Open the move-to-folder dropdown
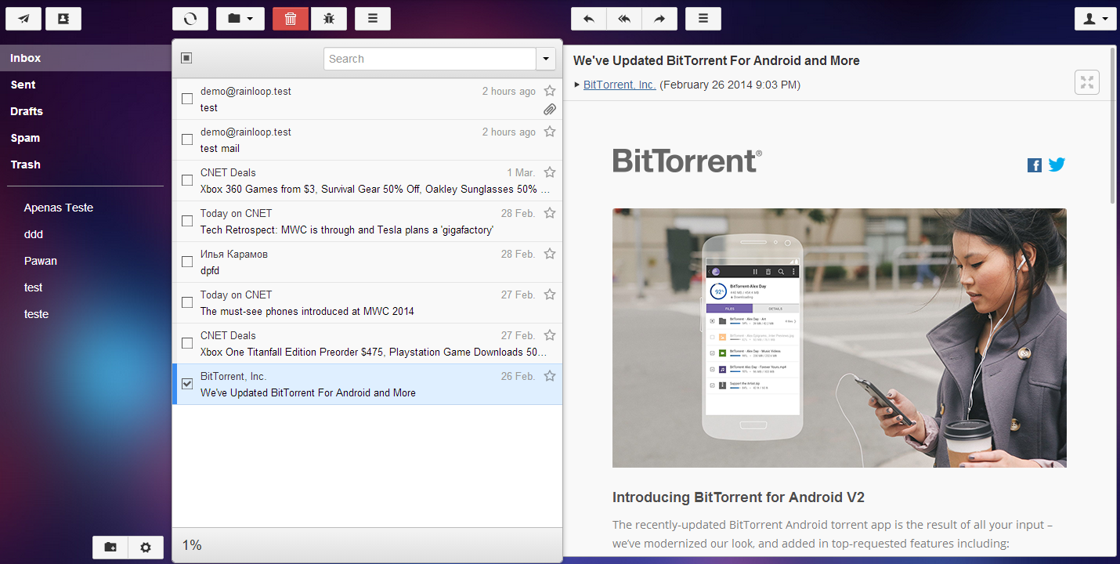The image size is (1120, 564). pyautogui.click(x=240, y=18)
